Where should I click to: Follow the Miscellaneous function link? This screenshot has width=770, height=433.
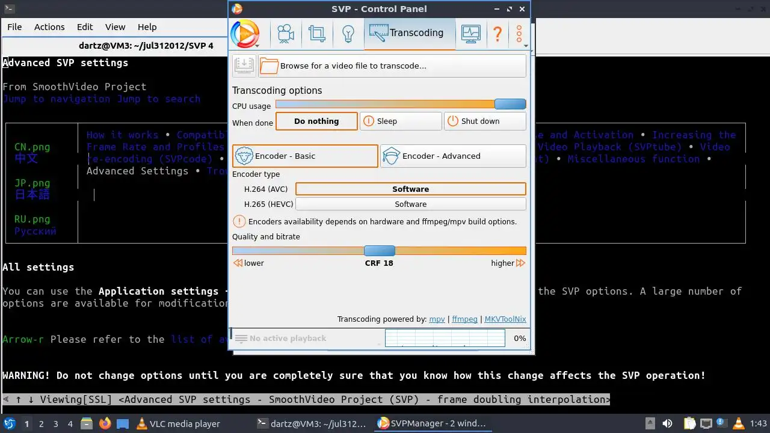pos(633,159)
